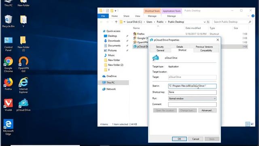Switch to the Security tab
Image resolution: width=259 pixels, height=146 pixels.
coord(160,47)
